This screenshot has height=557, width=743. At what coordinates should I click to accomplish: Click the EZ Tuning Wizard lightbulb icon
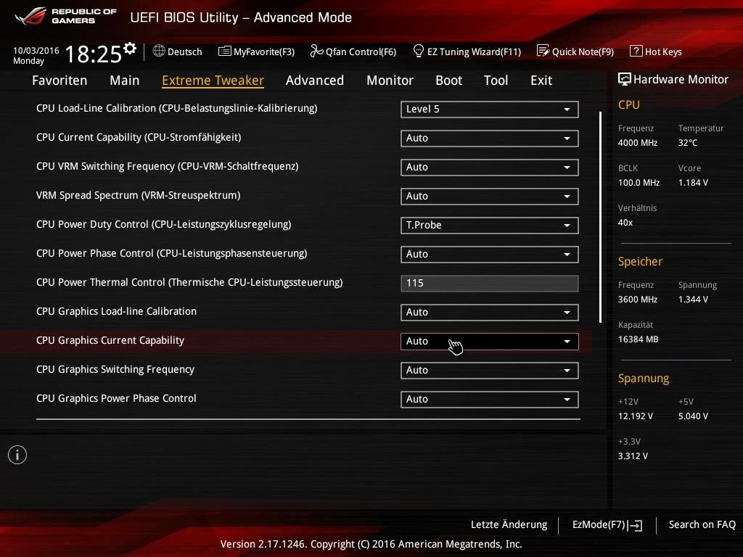(x=419, y=51)
